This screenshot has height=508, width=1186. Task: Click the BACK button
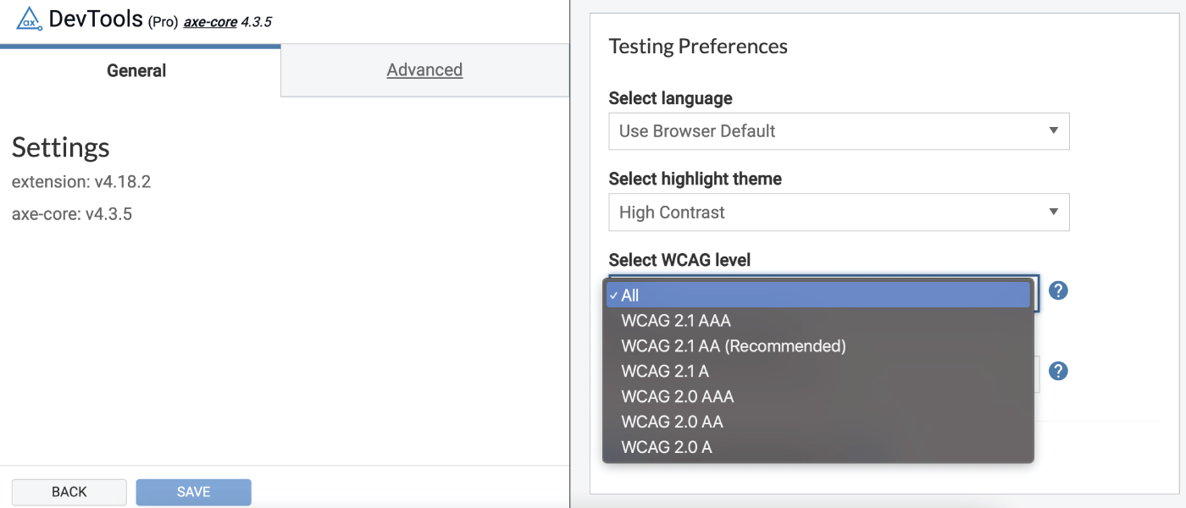tap(68, 492)
